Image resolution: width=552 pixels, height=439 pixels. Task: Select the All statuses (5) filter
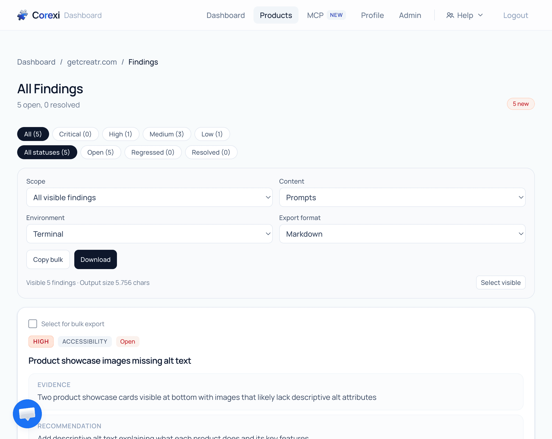(x=47, y=152)
